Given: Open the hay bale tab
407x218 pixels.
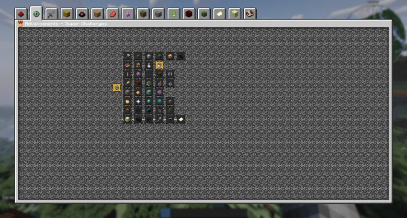Looking at the screenshot, I should [67, 14].
